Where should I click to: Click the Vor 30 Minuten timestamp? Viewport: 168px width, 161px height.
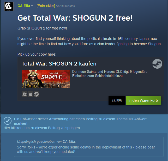point(65,6)
